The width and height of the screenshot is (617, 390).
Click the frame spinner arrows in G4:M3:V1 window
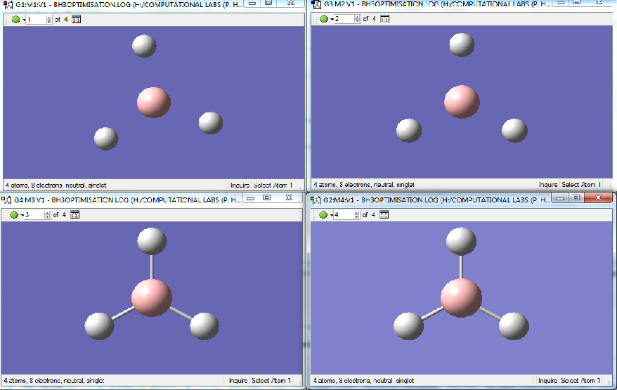click(47, 214)
